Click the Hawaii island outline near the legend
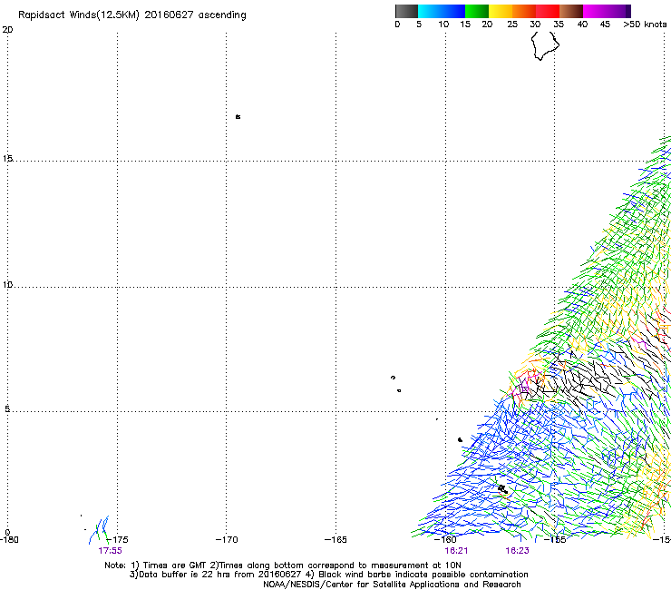The width and height of the screenshot is (671, 590). pos(545,45)
